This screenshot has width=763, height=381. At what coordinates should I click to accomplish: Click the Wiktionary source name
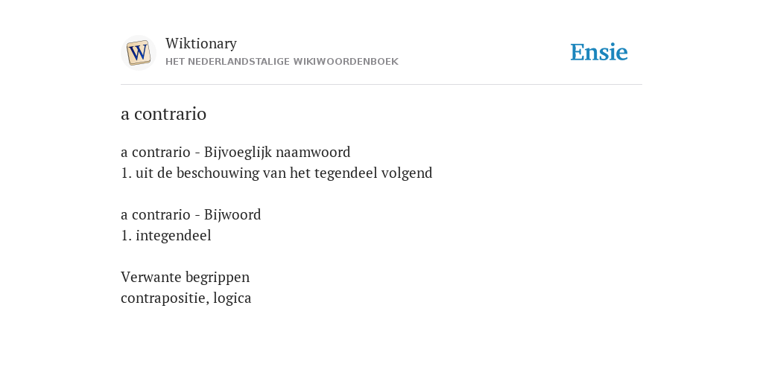[x=201, y=43]
